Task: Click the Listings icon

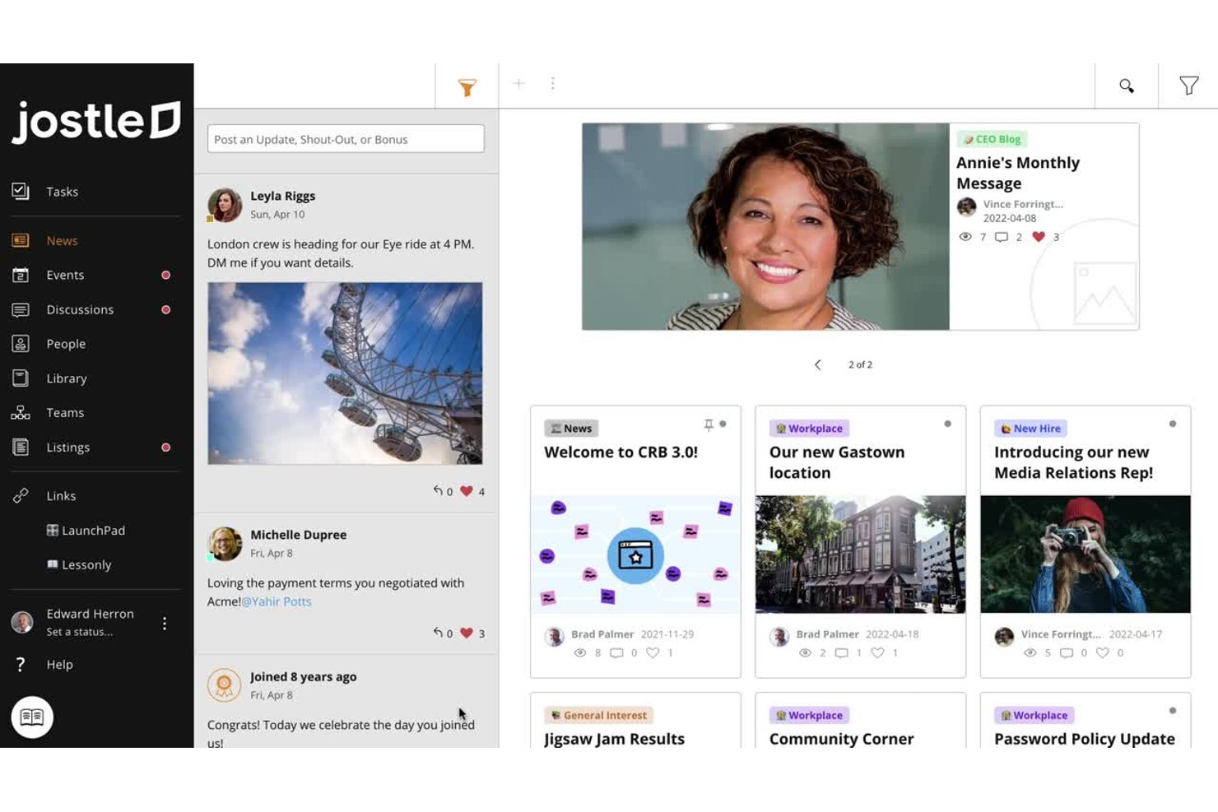Action: [x=21, y=448]
